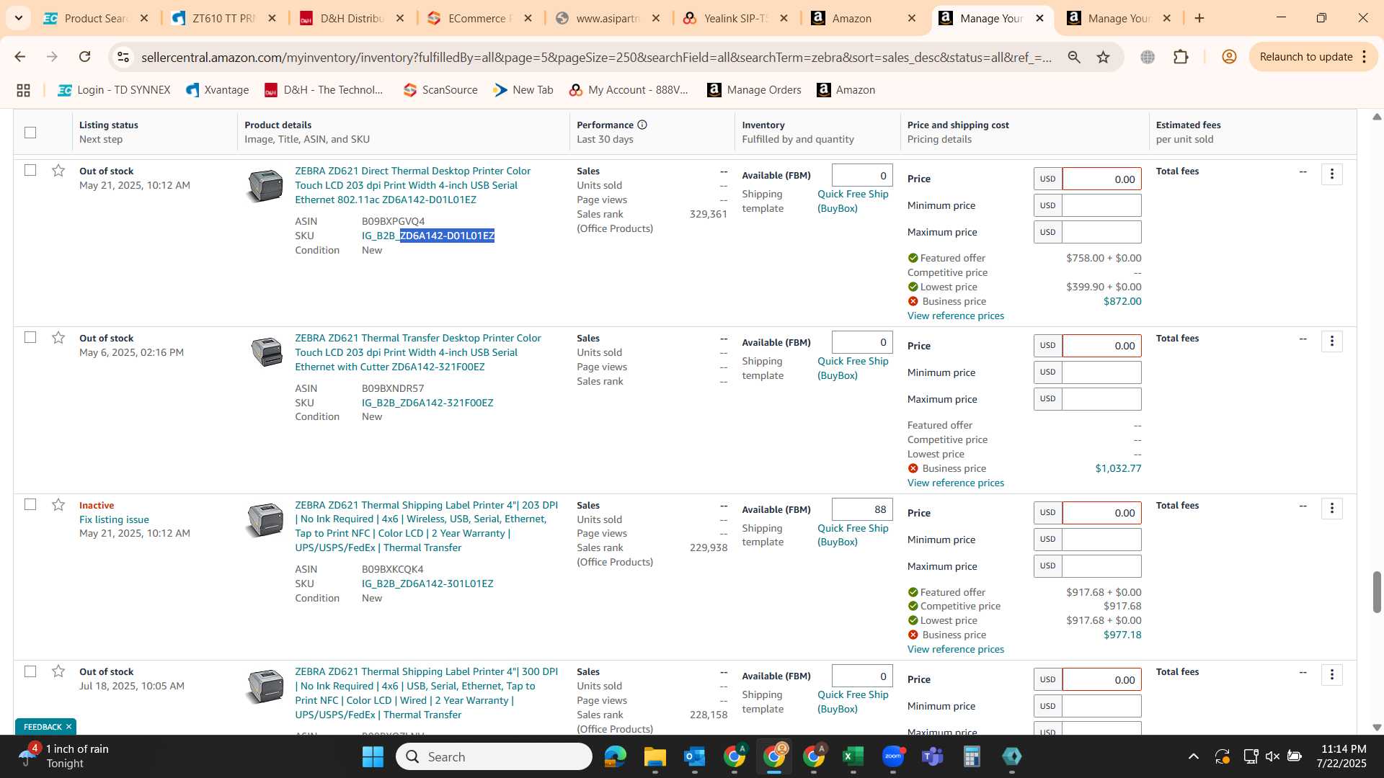Switch to the Yealink SIP-T5 tab

pyautogui.click(x=735, y=19)
